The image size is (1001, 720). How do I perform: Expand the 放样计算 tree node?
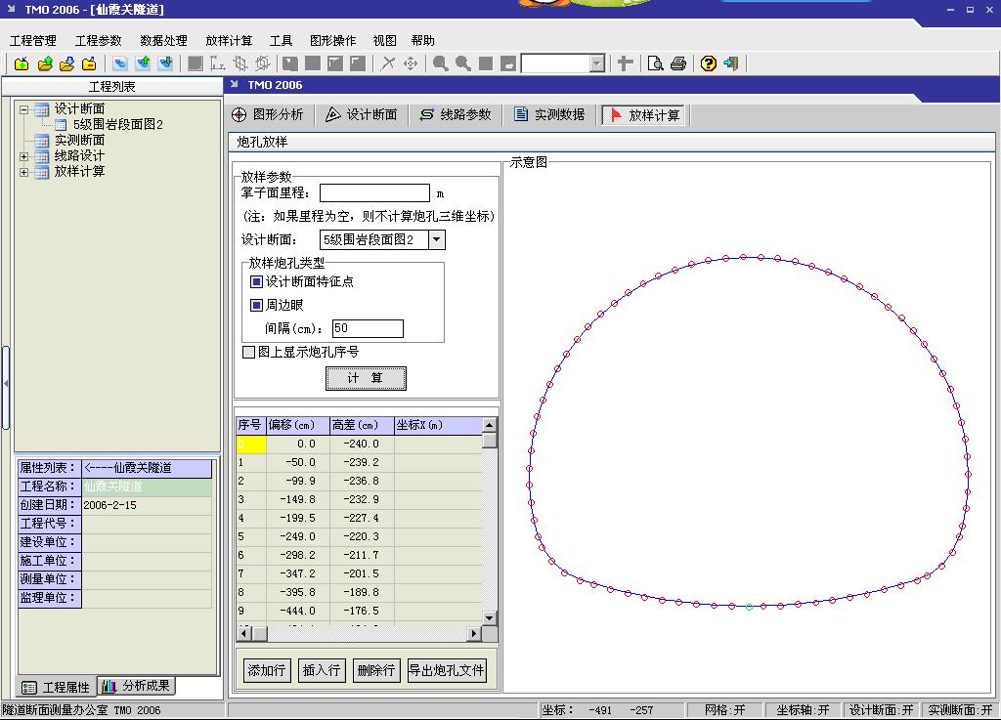tap(24, 172)
